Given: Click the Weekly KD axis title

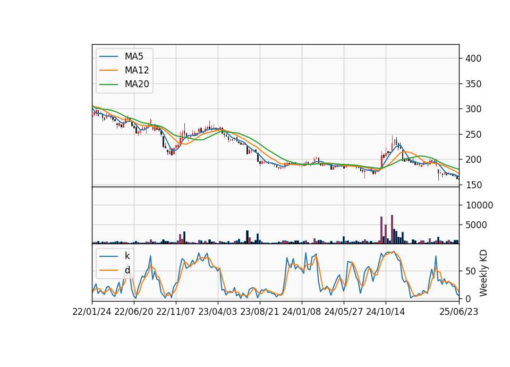Looking at the screenshot, I should pos(483,273).
